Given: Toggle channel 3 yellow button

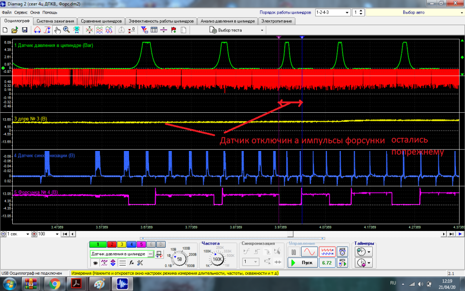Looking at the screenshot, I should click(122, 244).
